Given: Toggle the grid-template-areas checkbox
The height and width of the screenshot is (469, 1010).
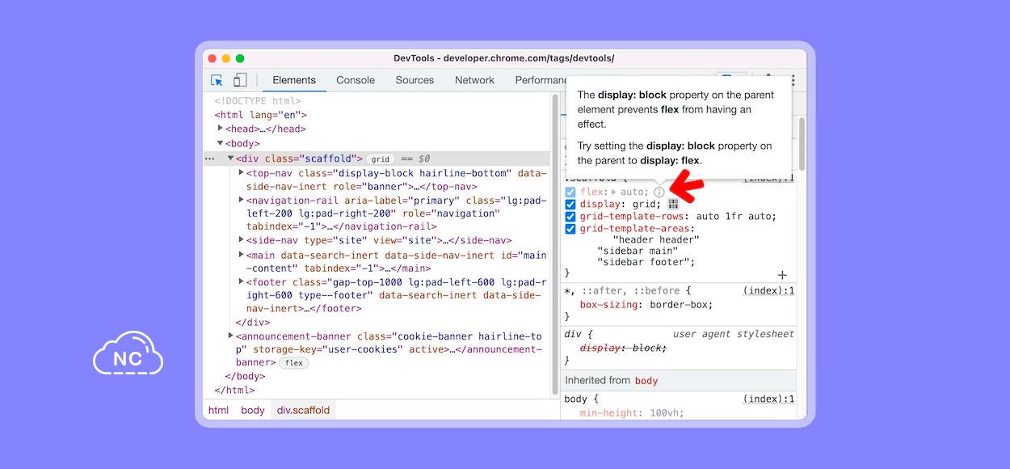Looking at the screenshot, I should pos(570,229).
